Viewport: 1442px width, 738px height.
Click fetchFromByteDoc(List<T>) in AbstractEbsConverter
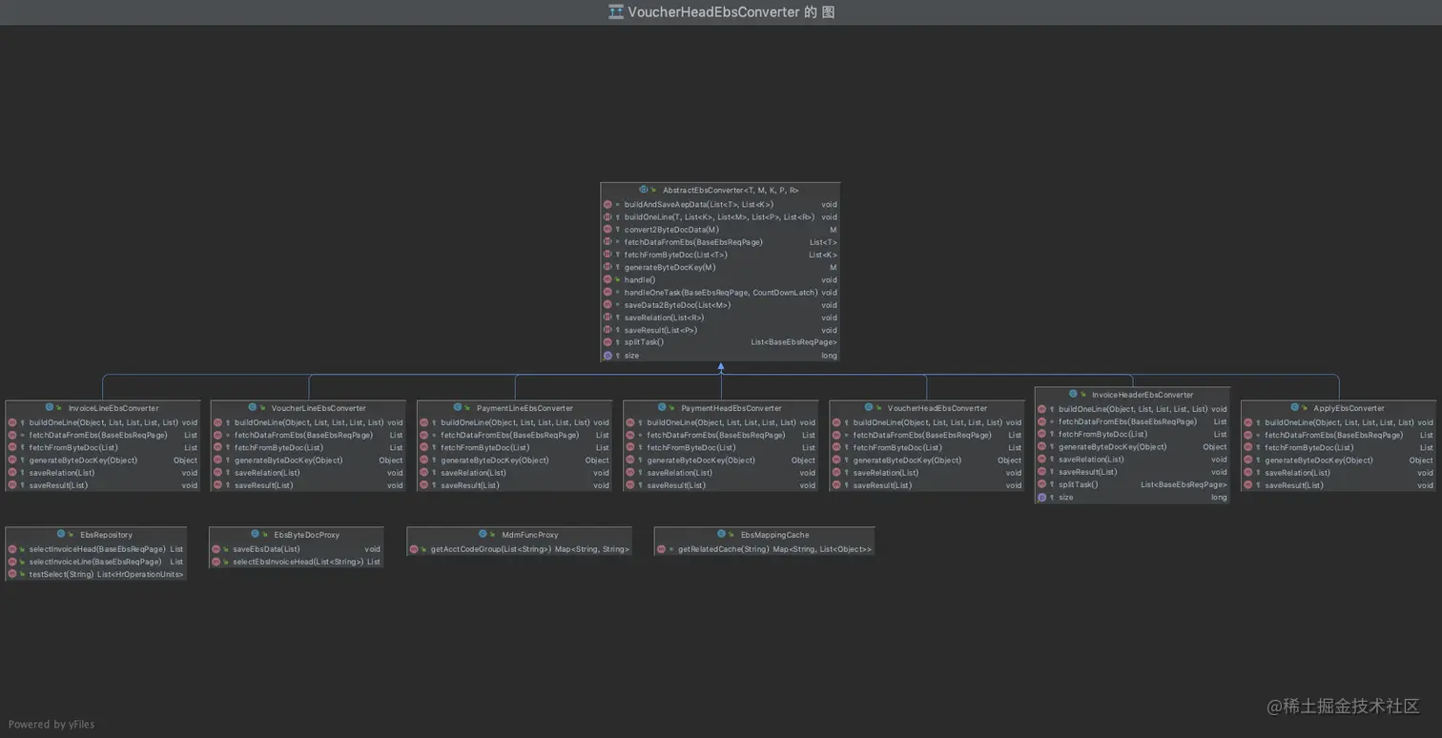[x=675, y=255]
